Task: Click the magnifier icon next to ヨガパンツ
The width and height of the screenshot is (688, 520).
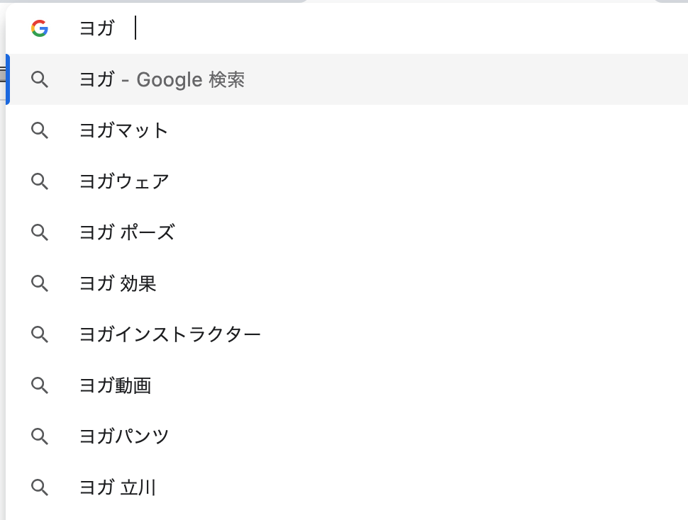Action: 40,436
